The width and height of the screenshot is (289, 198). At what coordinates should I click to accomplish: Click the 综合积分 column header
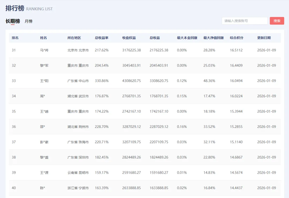pyautogui.click(x=237, y=38)
